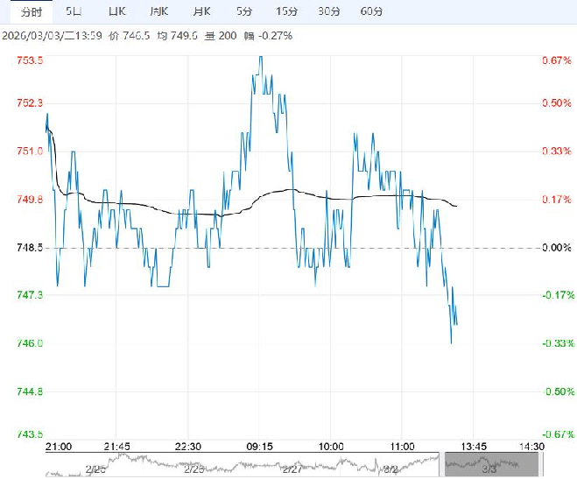Viewport: 577px width, 479px height.
Task: Click the chart peak near 753.5
Action: click(x=260, y=58)
